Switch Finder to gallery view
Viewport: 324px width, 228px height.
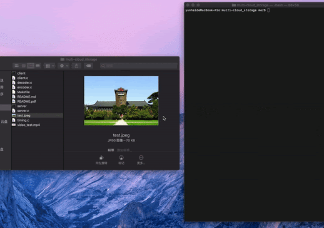[38, 66]
